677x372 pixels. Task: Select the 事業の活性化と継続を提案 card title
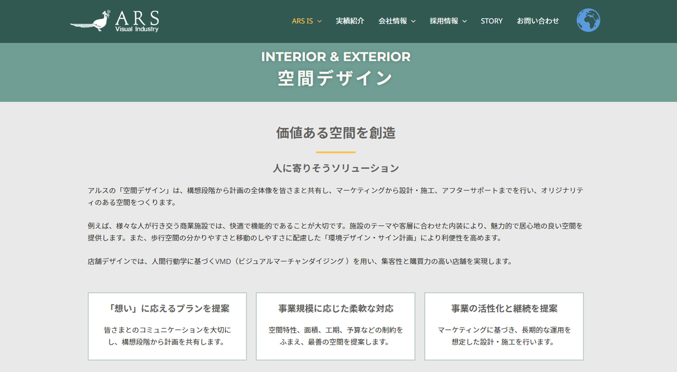click(504, 308)
